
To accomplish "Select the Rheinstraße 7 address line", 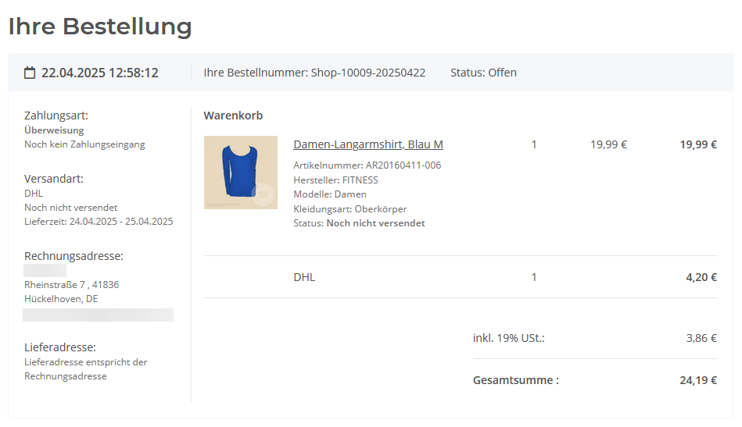I will [x=71, y=285].
